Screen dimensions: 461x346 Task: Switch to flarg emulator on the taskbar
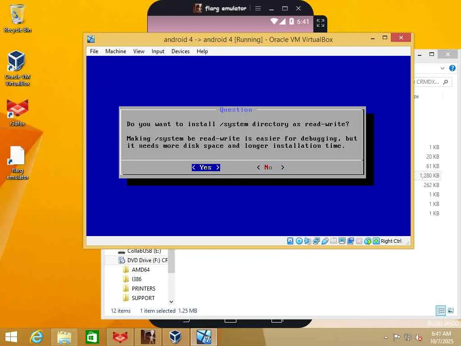(x=148, y=337)
